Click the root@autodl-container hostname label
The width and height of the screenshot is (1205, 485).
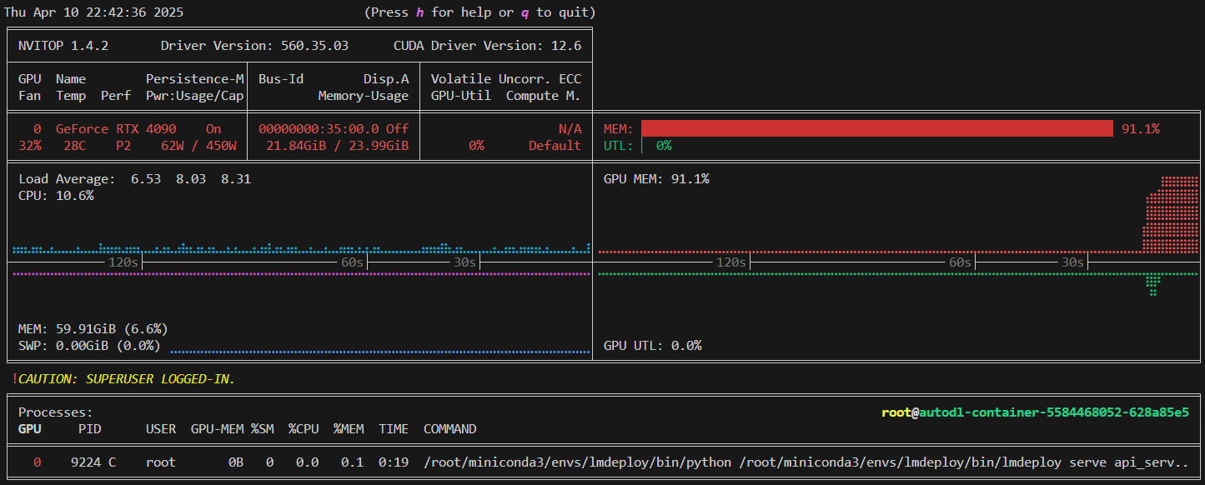[1034, 412]
